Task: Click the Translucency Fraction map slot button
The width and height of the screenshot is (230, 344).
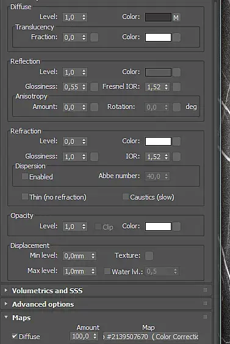Action: point(94,37)
